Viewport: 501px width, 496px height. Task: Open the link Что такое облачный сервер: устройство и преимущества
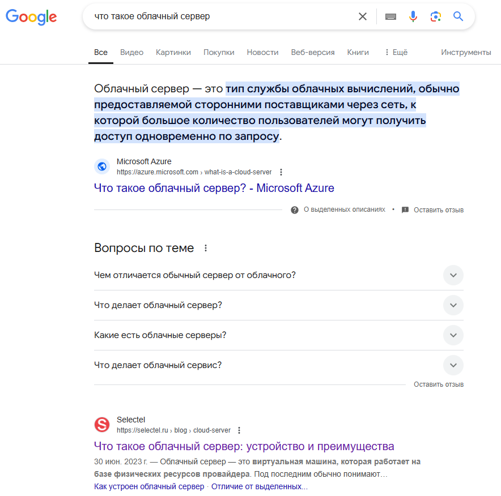(x=244, y=446)
